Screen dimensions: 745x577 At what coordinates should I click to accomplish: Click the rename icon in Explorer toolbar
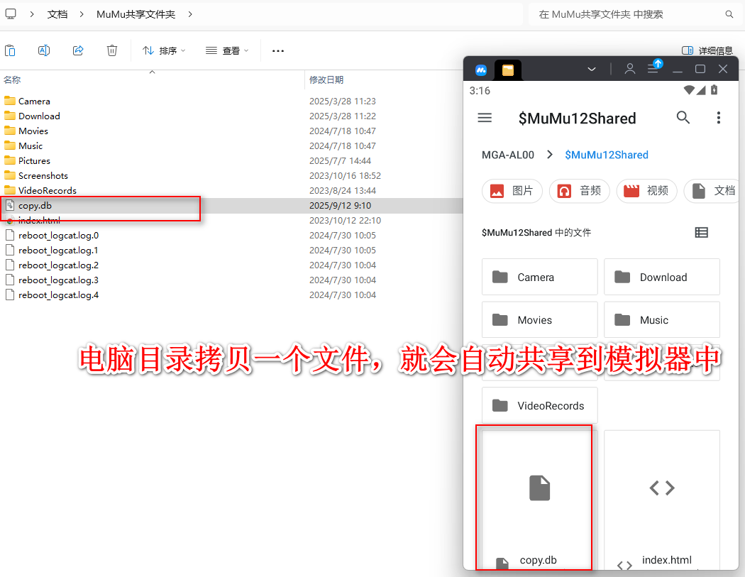coord(44,50)
